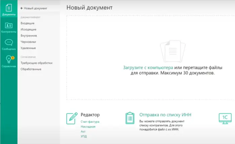Open the Удаленные folder
The image size is (235, 144).
click(28, 48)
